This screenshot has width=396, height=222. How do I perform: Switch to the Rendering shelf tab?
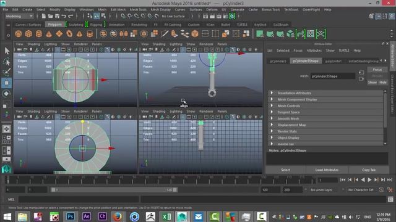139,25
